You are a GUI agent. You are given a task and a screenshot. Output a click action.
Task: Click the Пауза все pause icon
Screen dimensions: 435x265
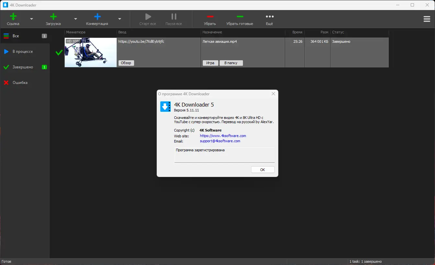(174, 17)
